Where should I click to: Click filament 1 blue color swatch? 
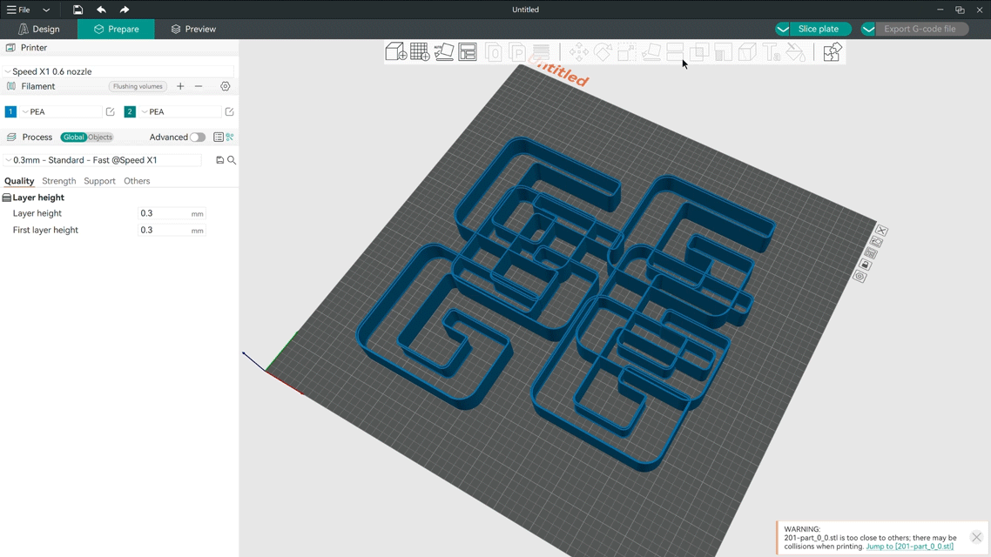pyautogui.click(x=10, y=111)
